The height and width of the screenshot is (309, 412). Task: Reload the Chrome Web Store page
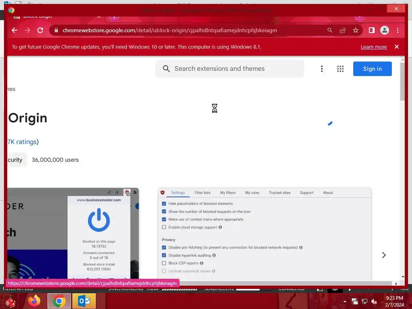point(40,30)
